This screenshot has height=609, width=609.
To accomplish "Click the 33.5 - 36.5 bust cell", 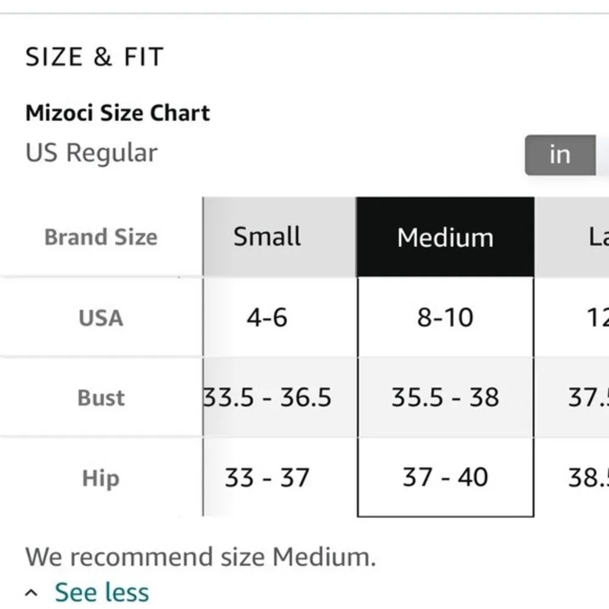I will [268, 398].
